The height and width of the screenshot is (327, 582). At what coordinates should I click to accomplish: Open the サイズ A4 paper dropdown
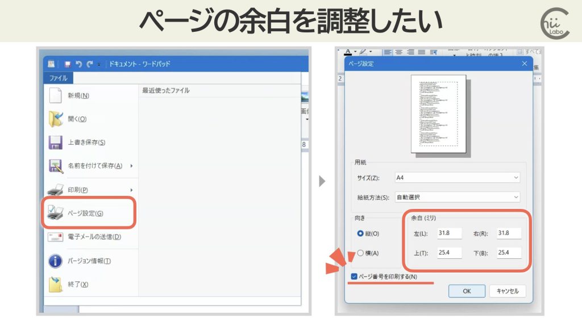(x=458, y=177)
